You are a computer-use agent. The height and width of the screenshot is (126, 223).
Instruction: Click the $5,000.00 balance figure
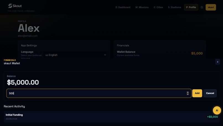23,82
